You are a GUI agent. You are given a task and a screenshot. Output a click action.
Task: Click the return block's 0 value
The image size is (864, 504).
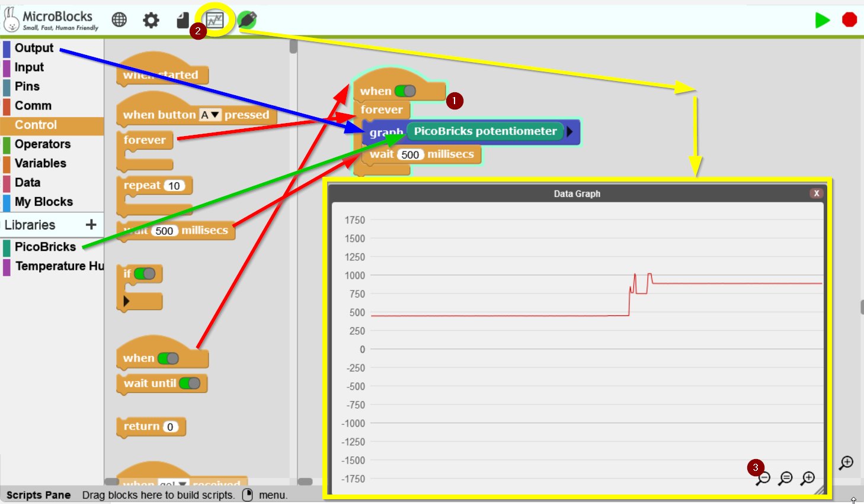pos(170,427)
